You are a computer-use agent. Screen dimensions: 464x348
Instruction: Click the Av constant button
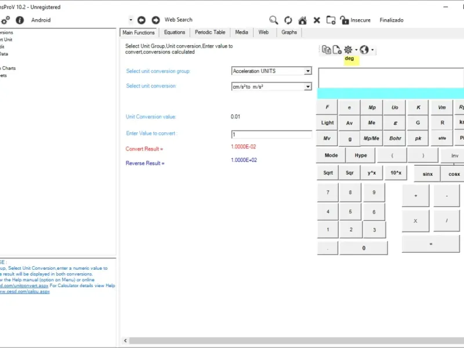[349, 123]
